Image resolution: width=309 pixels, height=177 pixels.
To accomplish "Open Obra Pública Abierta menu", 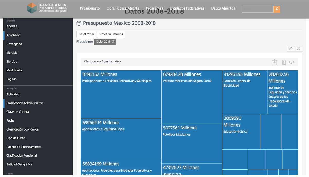I will click(x=123, y=8).
